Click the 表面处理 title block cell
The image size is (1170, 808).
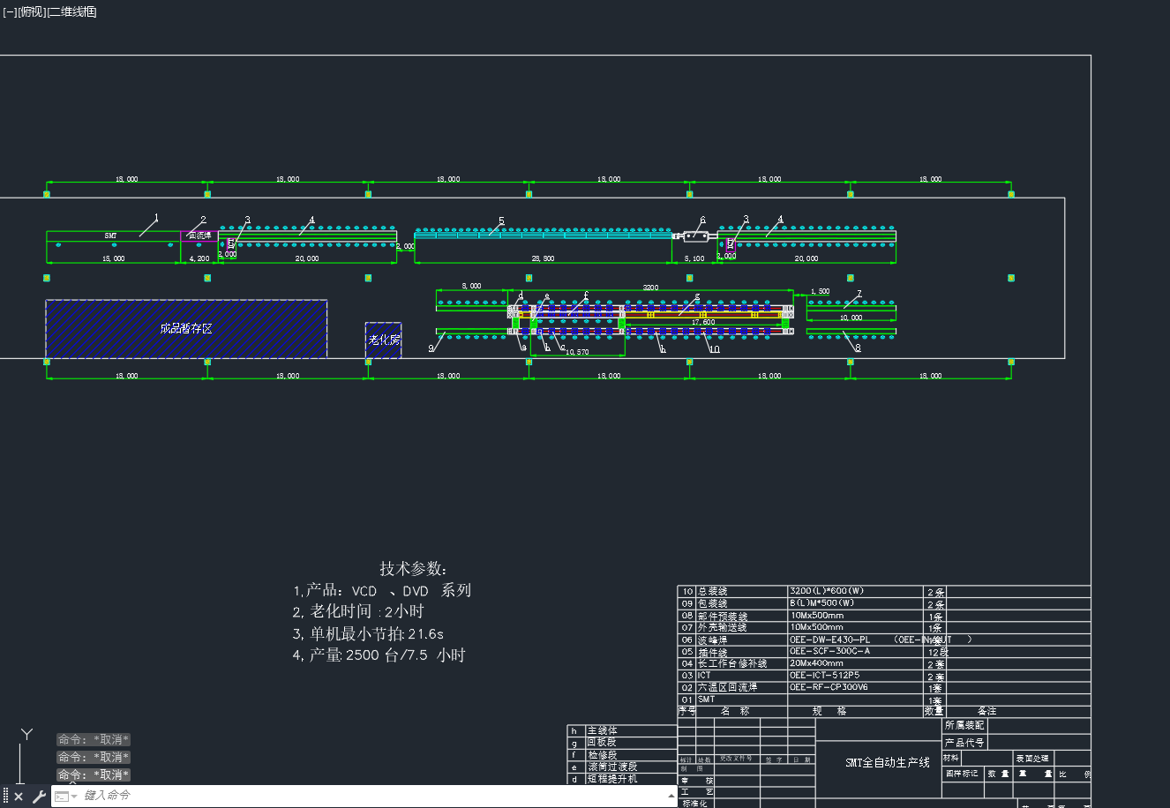1032,759
